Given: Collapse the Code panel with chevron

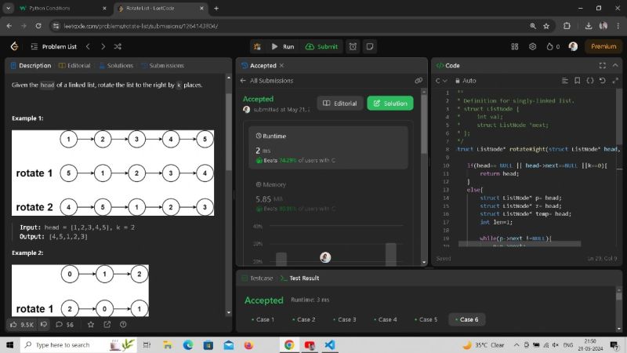Looking at the screenshot, I should point(614,66).
